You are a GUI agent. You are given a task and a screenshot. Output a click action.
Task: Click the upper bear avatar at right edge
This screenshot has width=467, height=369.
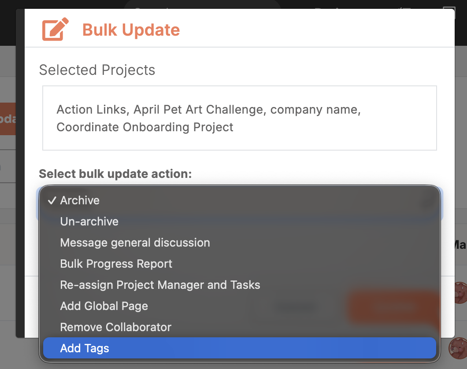click(460, 293)
